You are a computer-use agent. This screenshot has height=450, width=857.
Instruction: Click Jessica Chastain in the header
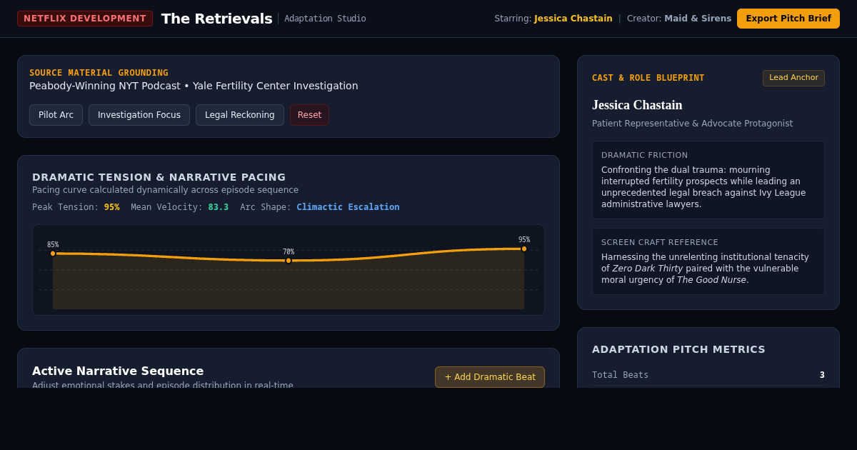click(573, 19)
